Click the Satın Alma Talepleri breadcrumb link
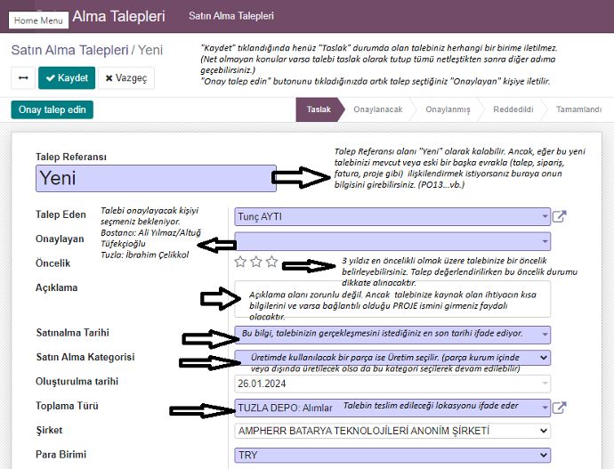The width and height of the screenshot is (614, 469). 68,50
